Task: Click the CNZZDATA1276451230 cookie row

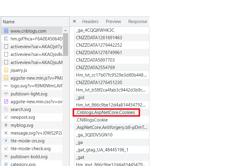Action: 112,82
